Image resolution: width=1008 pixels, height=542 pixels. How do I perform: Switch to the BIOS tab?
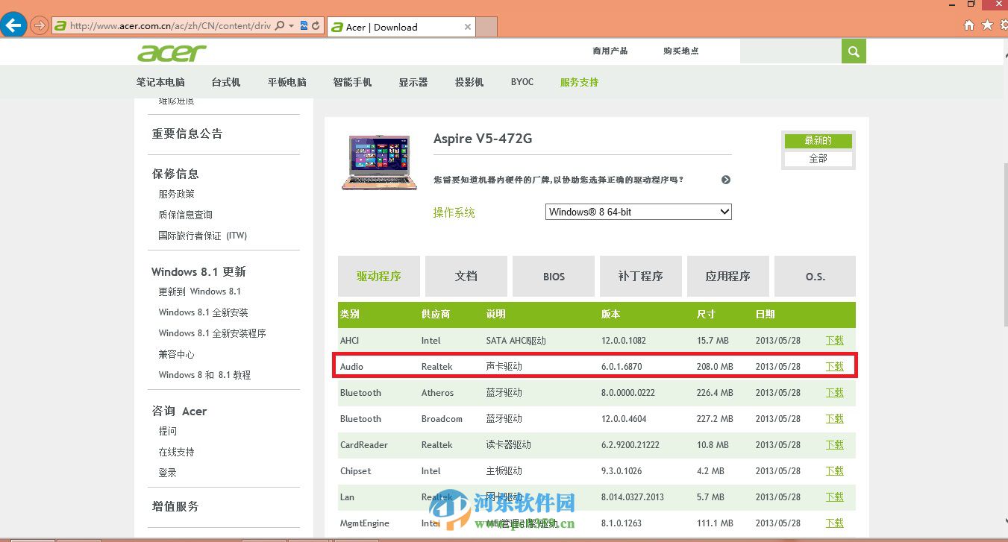click(553, 276)
